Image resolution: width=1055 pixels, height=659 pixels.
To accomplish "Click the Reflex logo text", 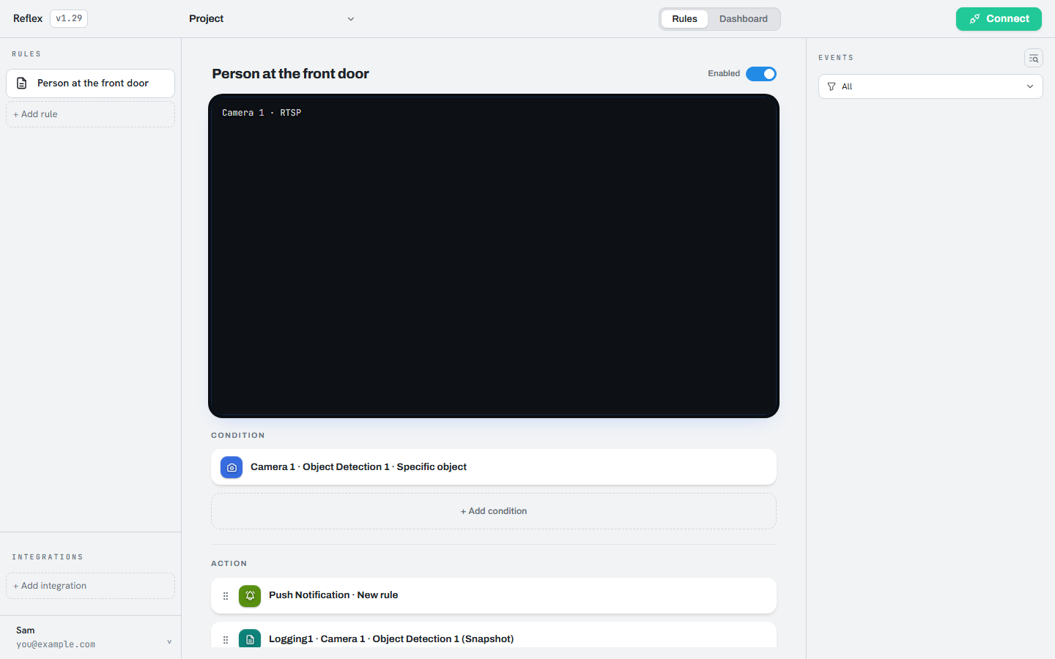I will pyautogui.click(x=28, y=18).
